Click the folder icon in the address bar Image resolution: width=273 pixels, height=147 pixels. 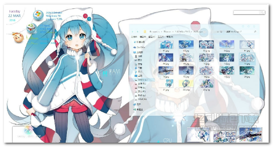145,32
